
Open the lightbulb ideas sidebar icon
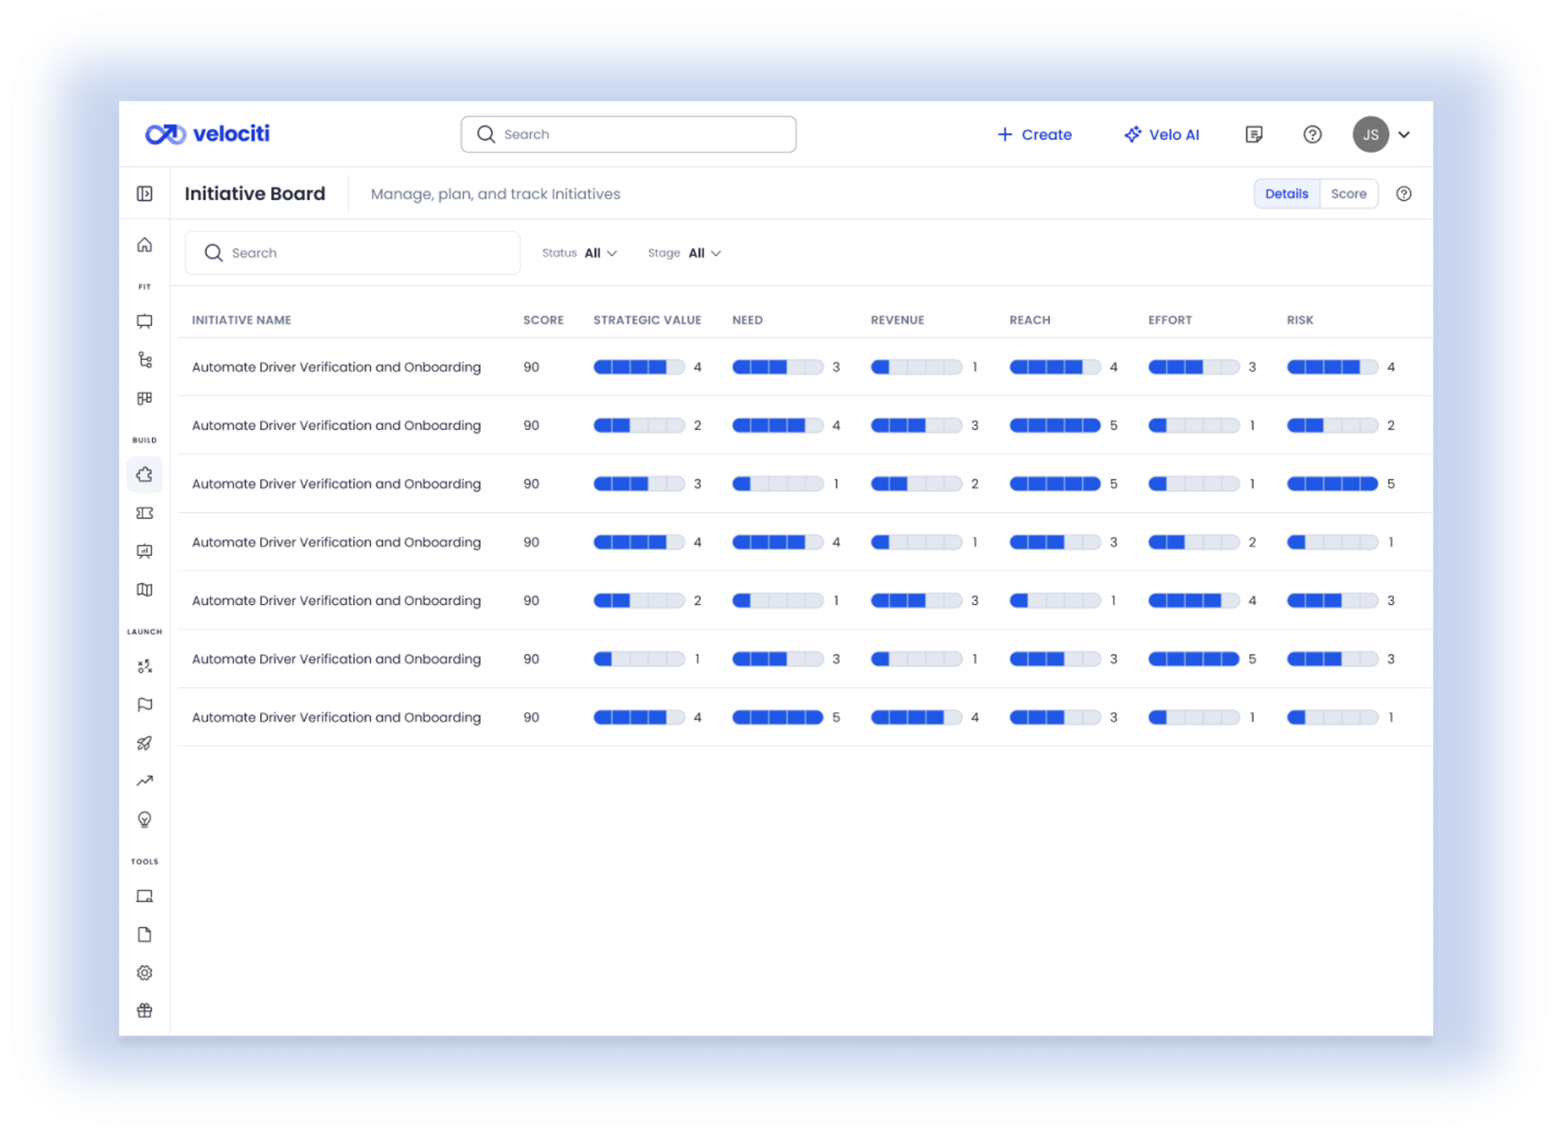tap(144, 819)
